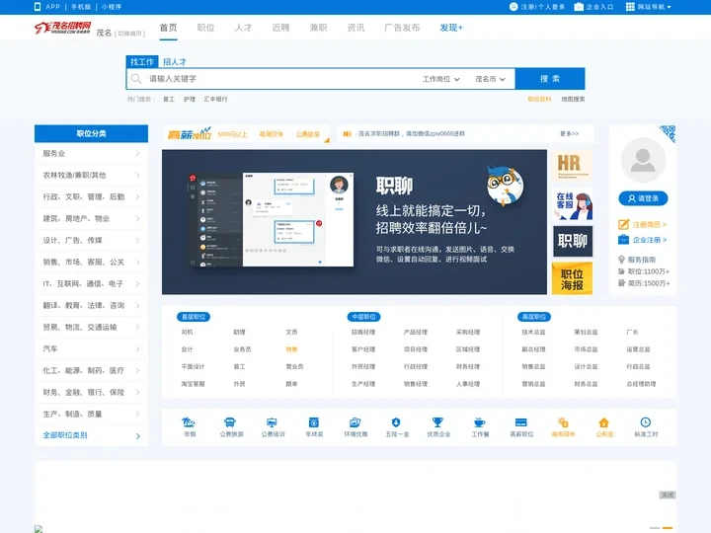
Task: Click the 总经理助理 job link
Action: click(x=641, y=384)
